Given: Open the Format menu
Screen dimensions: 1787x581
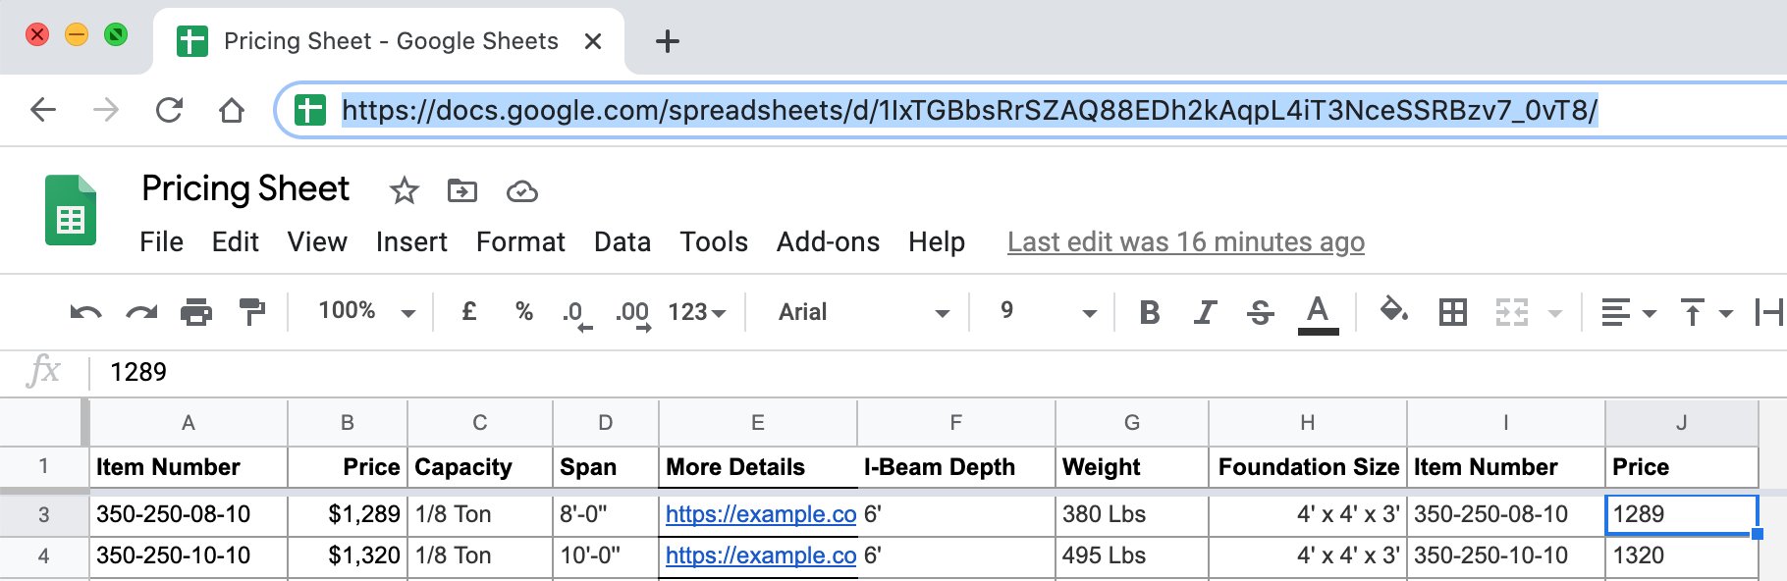Looking at the screenshot, I should click(520, 242).
